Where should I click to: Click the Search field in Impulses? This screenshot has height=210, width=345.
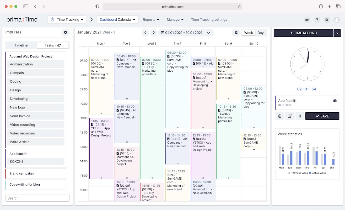click(x=37, y=198)
